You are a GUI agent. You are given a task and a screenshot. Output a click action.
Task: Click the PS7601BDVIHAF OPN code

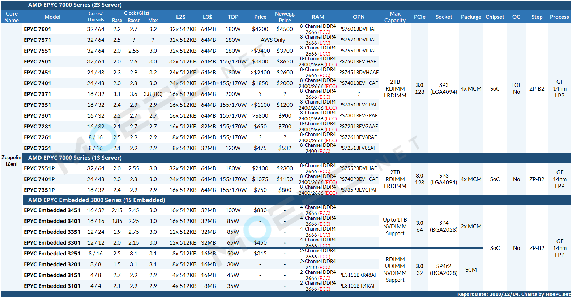pos(358,29)
